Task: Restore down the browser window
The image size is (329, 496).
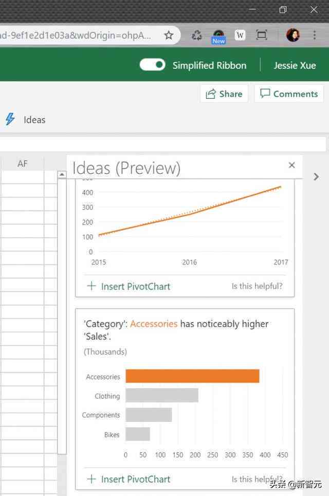Action: point(283,10)
